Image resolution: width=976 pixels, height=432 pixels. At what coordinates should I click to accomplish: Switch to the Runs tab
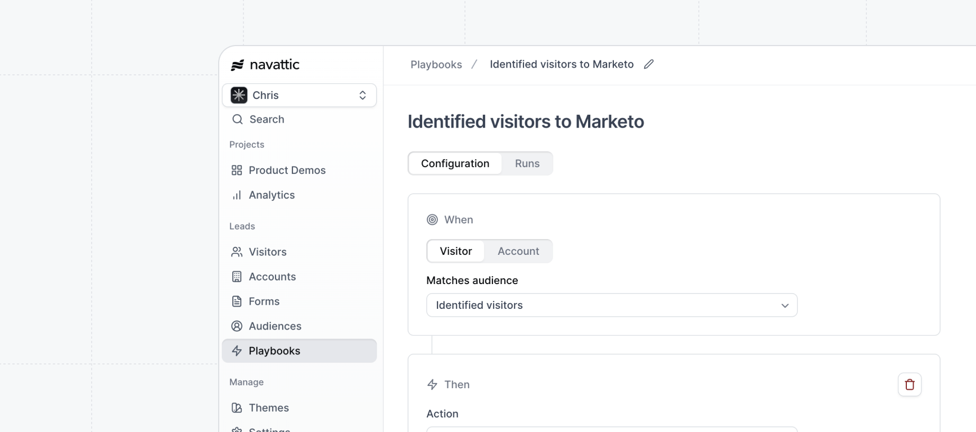(x=527, y=163)
